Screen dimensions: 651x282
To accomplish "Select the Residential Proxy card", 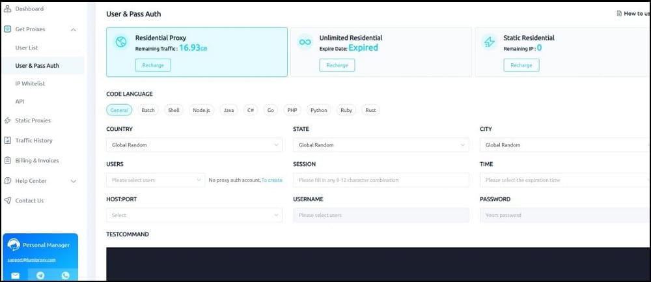I will [197, 52].
